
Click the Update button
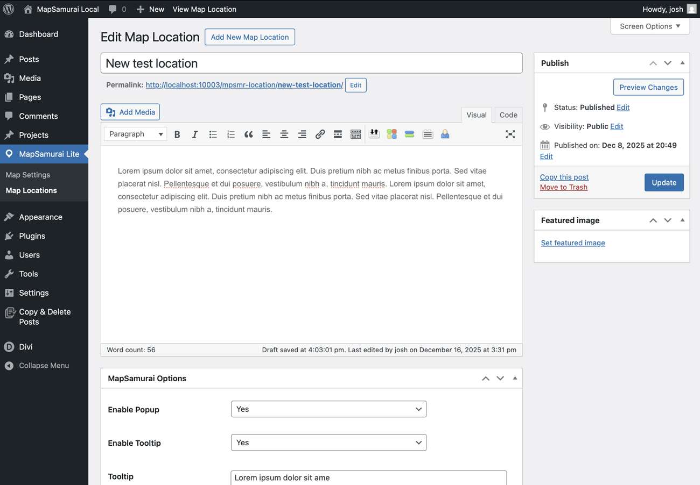(663, 183)
